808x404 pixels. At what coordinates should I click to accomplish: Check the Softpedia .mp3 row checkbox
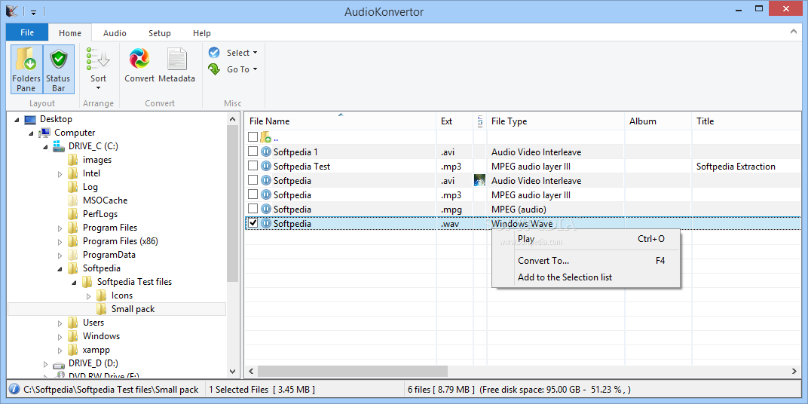coord(252,194)
